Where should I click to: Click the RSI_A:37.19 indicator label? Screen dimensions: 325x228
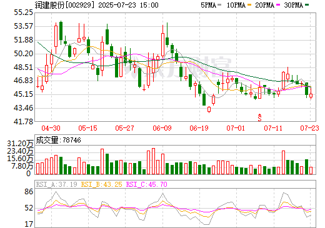[56, 184]
